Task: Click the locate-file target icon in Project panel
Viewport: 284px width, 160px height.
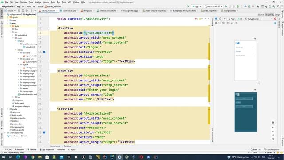Action: pos(19,11)
